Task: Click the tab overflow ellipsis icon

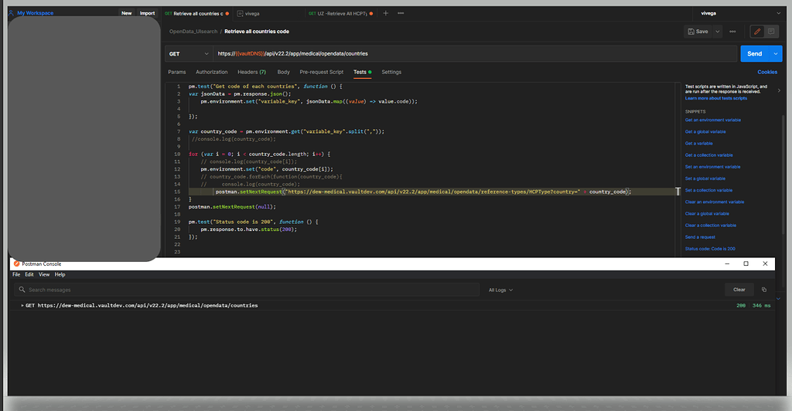Action: [399, 13]
